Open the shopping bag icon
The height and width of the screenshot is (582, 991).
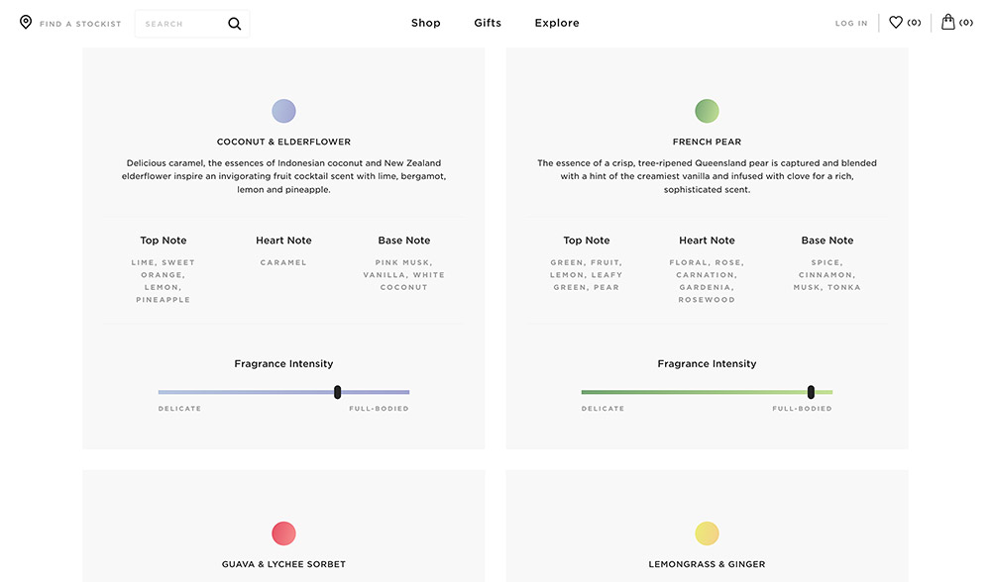(x=948, y=22)
